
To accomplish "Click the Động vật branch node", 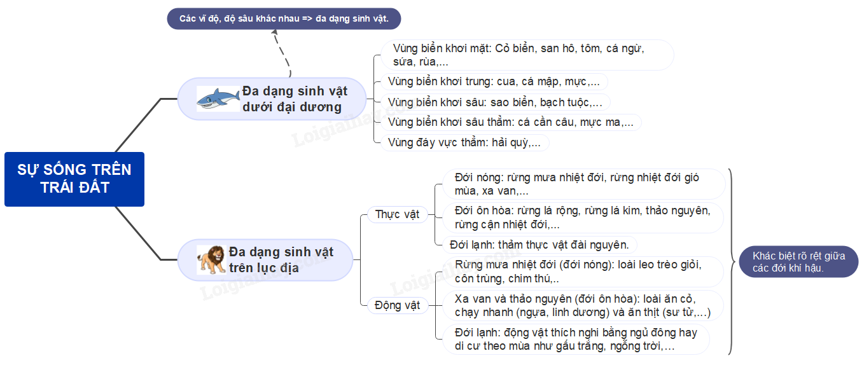I will tap(397, 305).
